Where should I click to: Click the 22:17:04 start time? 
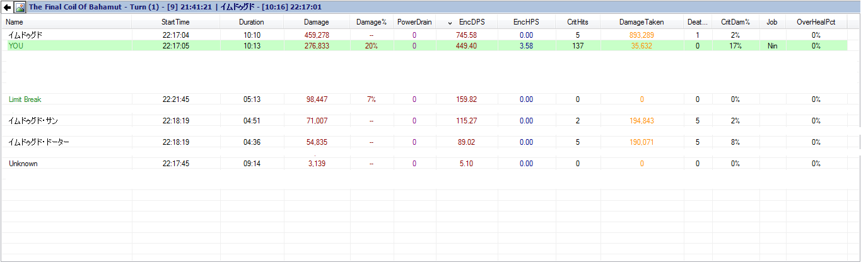click(x=175, y=35)
